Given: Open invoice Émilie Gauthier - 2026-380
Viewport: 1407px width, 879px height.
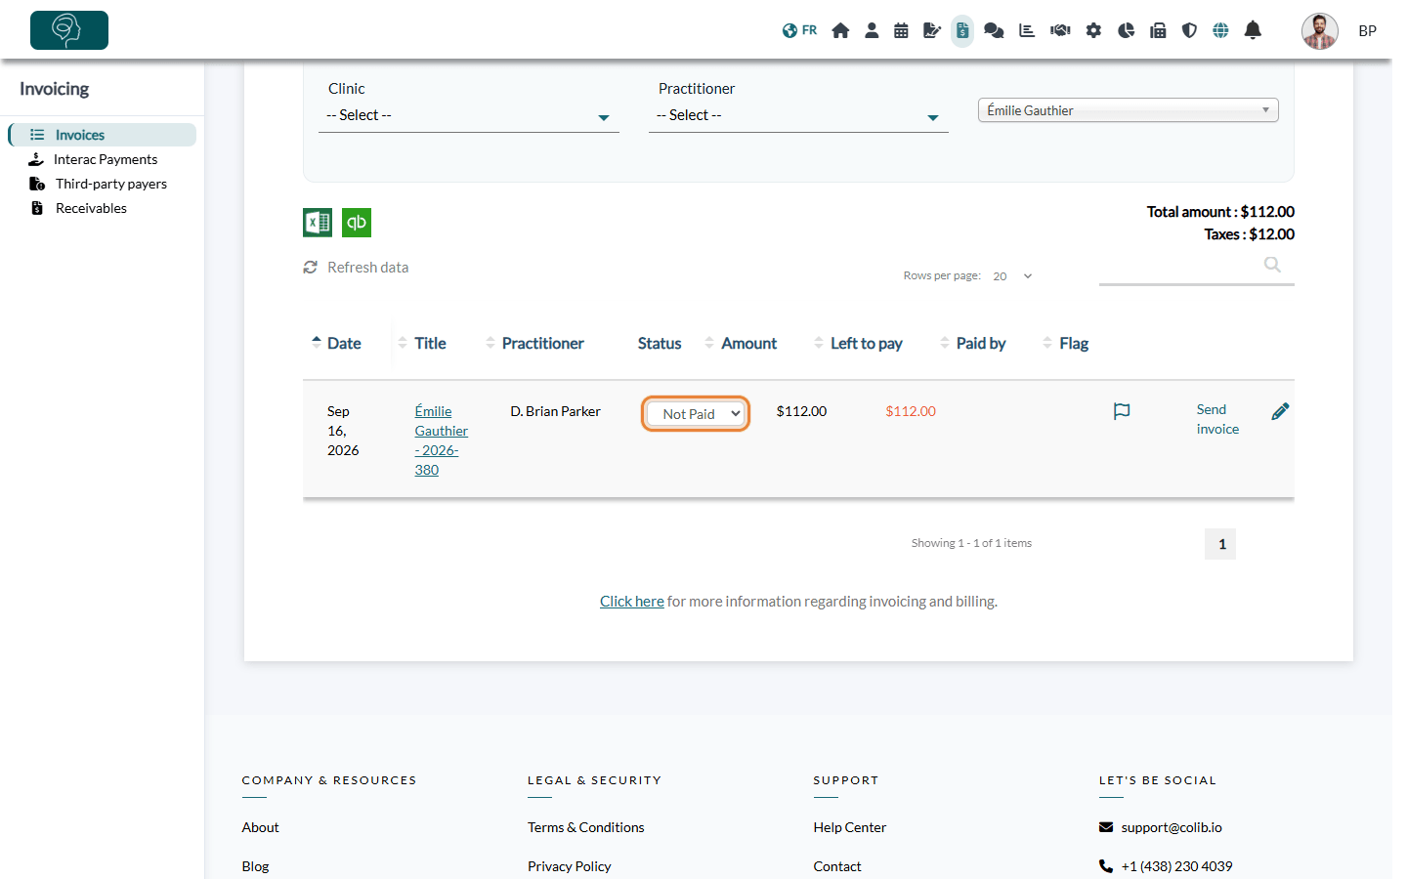Looking at the screenshot, I should (441, 440).
